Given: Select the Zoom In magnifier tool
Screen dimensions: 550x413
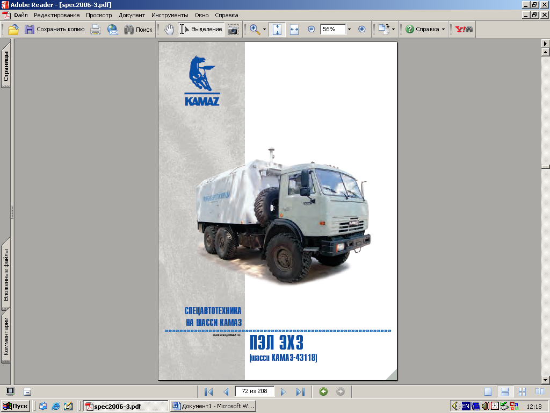Looking at the screenshot, I should tap(255, 30).
